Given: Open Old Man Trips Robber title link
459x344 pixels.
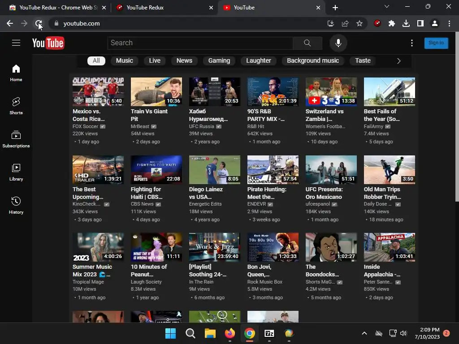Looking at the screenshot, I should pyautogui.click(x=382, y=193).
